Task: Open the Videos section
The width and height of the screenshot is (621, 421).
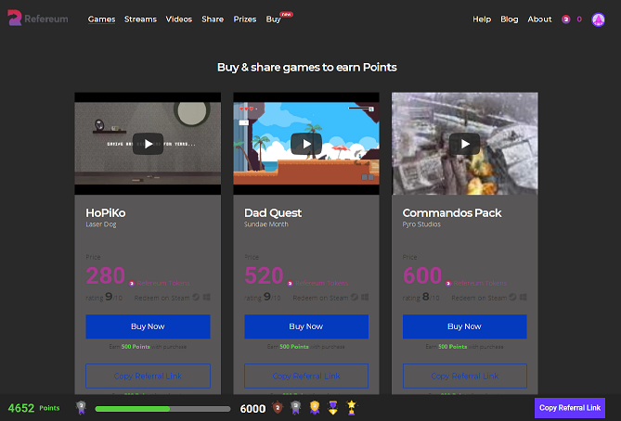Action: click(178, 19)
